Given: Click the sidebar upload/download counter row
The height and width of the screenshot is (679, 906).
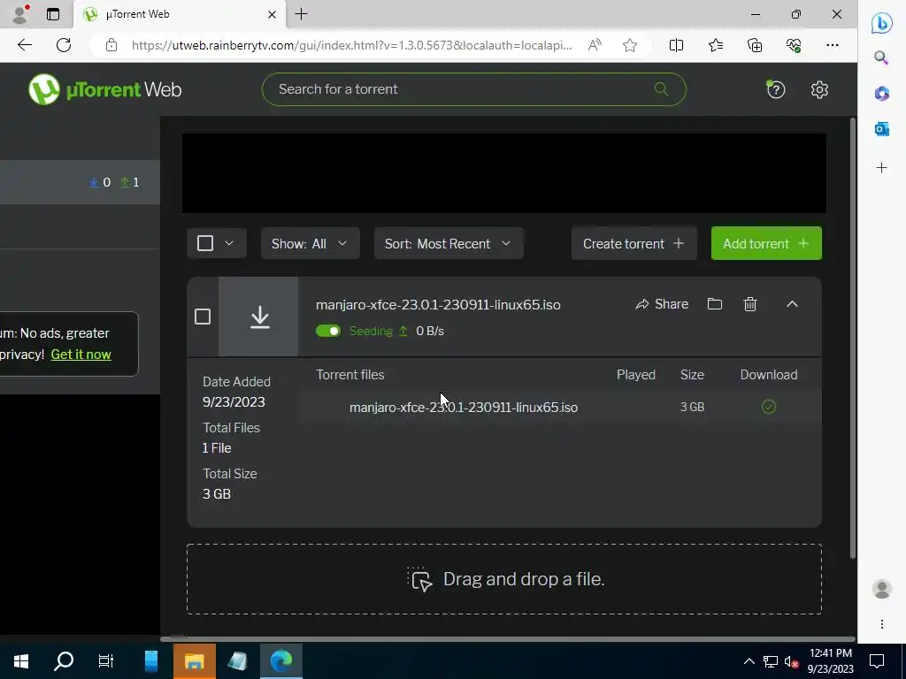Looking at the screenshot, I should [80, 182].
